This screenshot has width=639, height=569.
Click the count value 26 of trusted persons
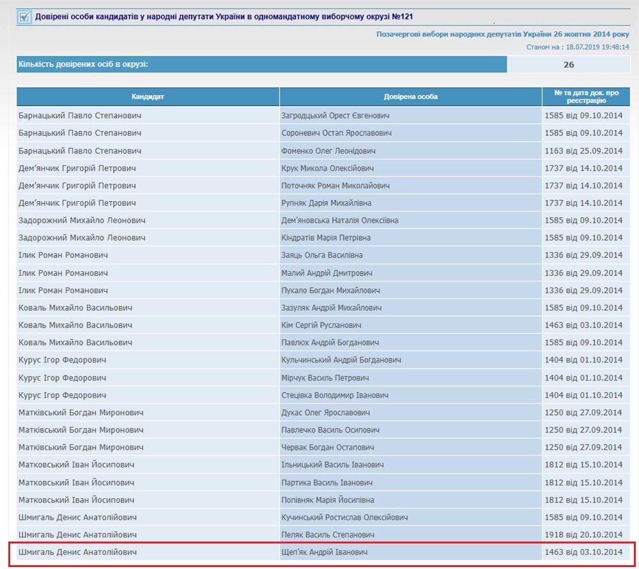(x=569, y=64)
